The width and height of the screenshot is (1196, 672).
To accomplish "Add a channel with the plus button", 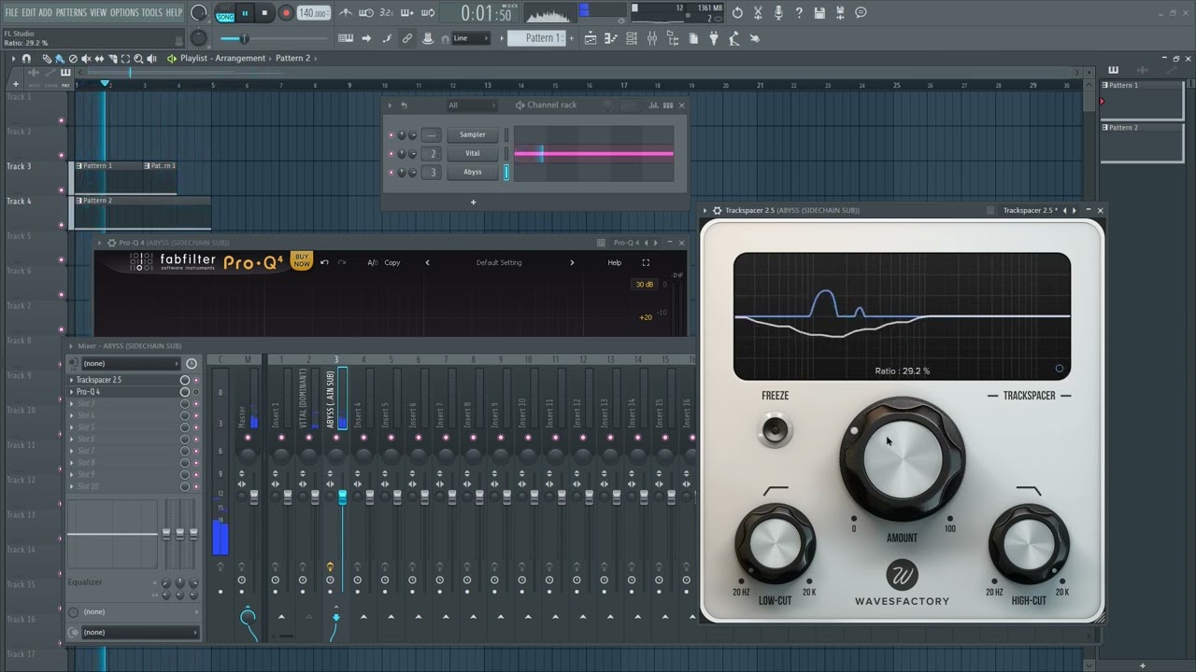I will click(x=473, y=202).
